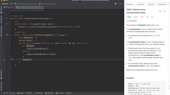This screenshot has width=170, height=95.
Task: Run the main method via gutter arrow
Action: [7, 24]
